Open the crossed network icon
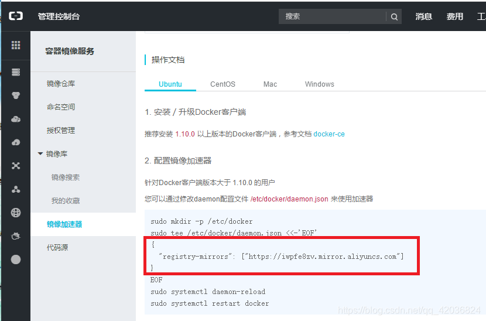Screen dimensions: 486x321 tap(16, 166)
